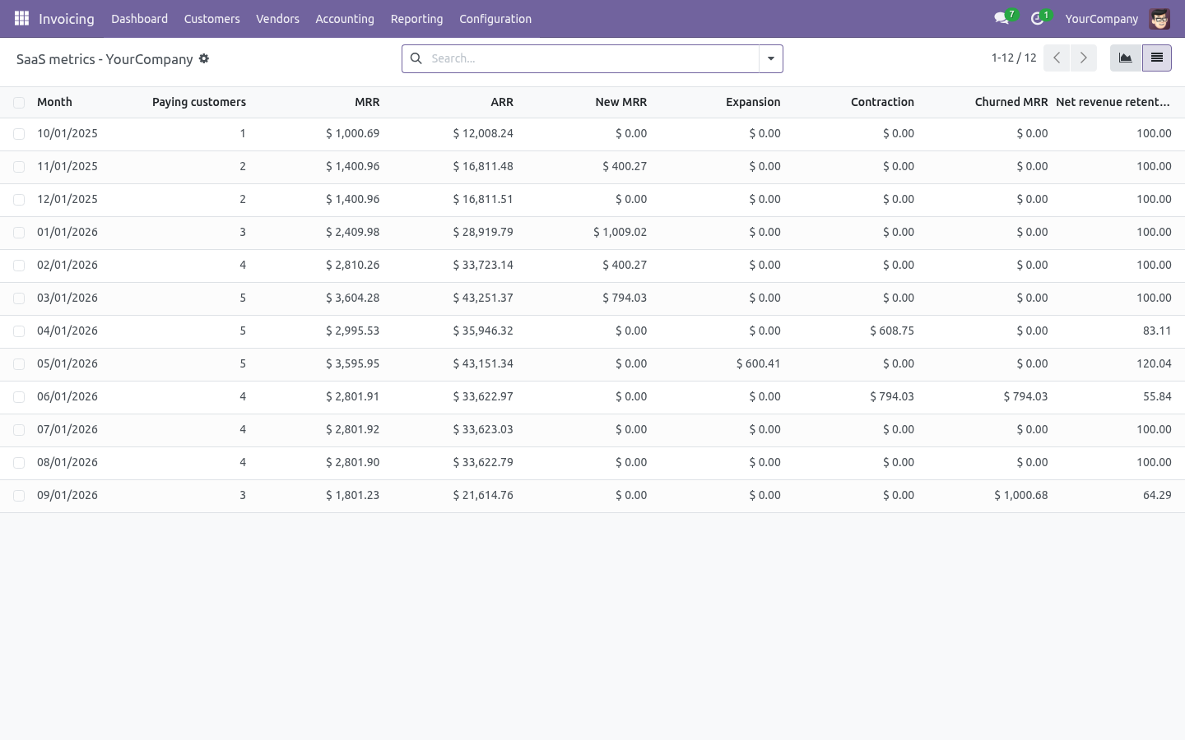Viewport: 1185px width, 740px height.
Task: Check the 04/01/2026 row checkbox
Action: pyautogui.click(x=19, y=331)
